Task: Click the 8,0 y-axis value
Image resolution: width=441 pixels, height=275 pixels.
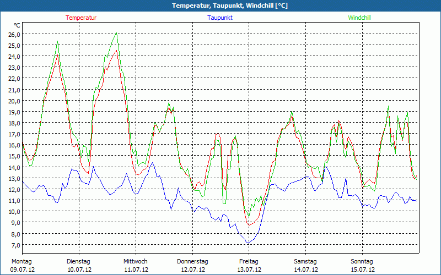Action: (15, 234)
